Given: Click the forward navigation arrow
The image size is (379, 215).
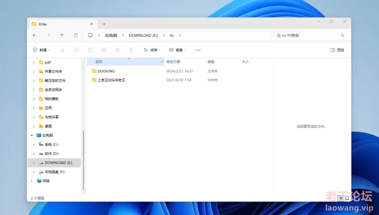Looking at the screenshot, I should click(48, 35).
